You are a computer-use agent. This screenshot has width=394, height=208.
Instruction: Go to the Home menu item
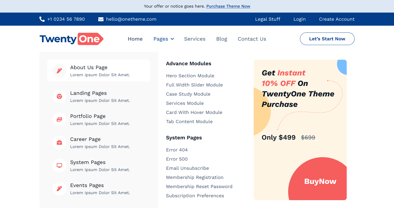tap(135, 39)
